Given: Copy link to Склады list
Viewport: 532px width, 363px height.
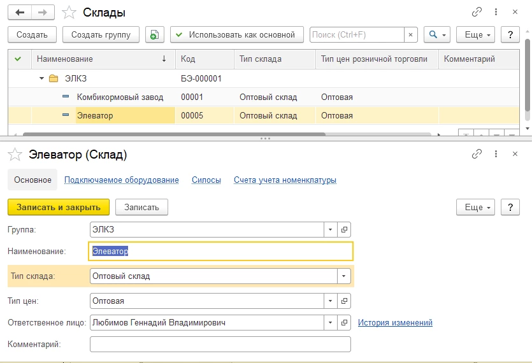Looking at the screenshot, I should pyautogui.click(x=477, y=12).
